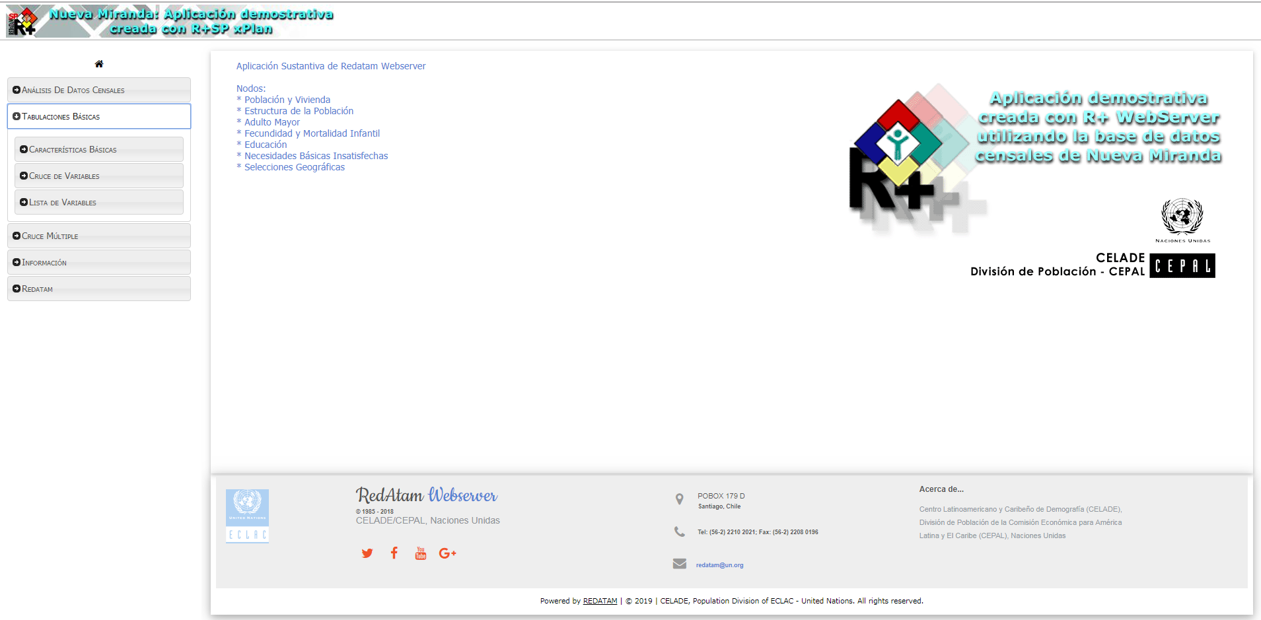Expand arrow icon beside Cruce Múltiple
The image size is (1261, 620).
coord(17,236)
